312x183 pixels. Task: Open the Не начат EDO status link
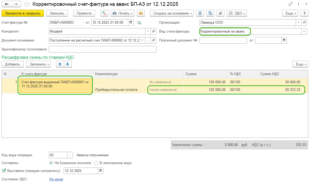(56, 179)
